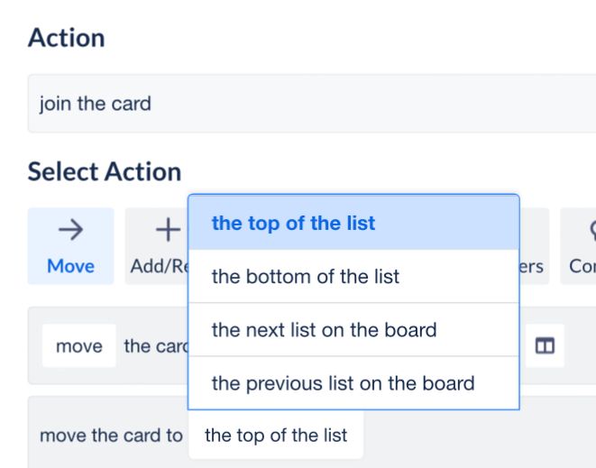Switch to the Move tab label
The width and height of the screenshot is (596, 468).
pyautogui.click(x=70, y=266)
